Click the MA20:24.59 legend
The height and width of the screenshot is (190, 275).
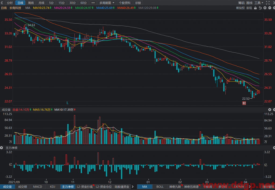pyautogui.click(x=63, y=8)
